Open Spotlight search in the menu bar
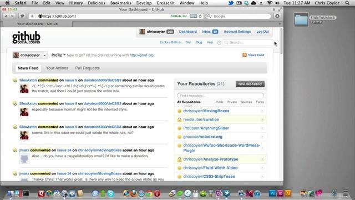Screen dimensions: 355x200 [x=347, y=3]
